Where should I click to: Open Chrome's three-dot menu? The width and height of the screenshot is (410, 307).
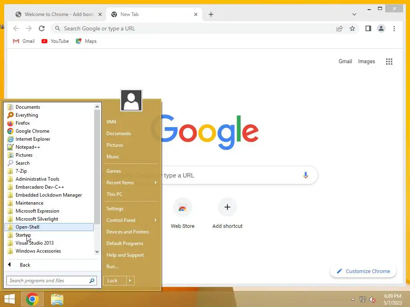coord(394,28)
